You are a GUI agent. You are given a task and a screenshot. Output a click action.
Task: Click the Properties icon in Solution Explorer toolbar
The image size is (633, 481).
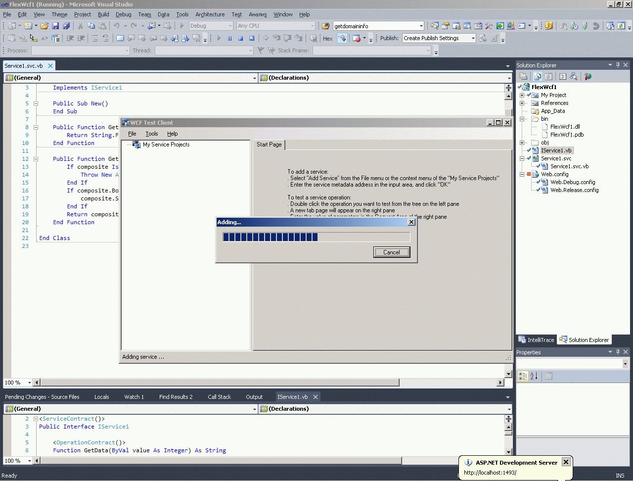tap(523, 76)
